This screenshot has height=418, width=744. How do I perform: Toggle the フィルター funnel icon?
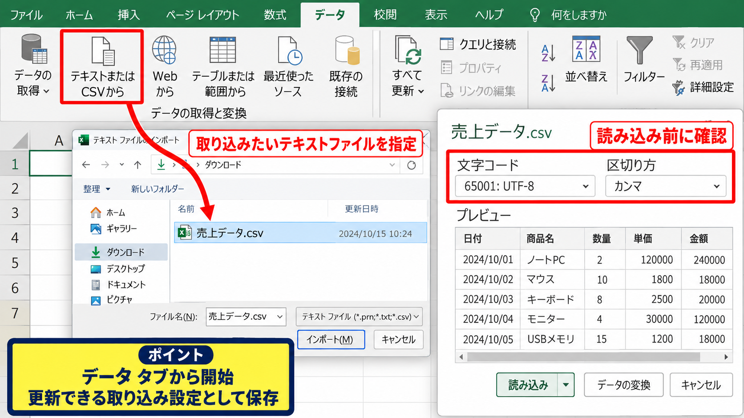[x=643, y=60]
